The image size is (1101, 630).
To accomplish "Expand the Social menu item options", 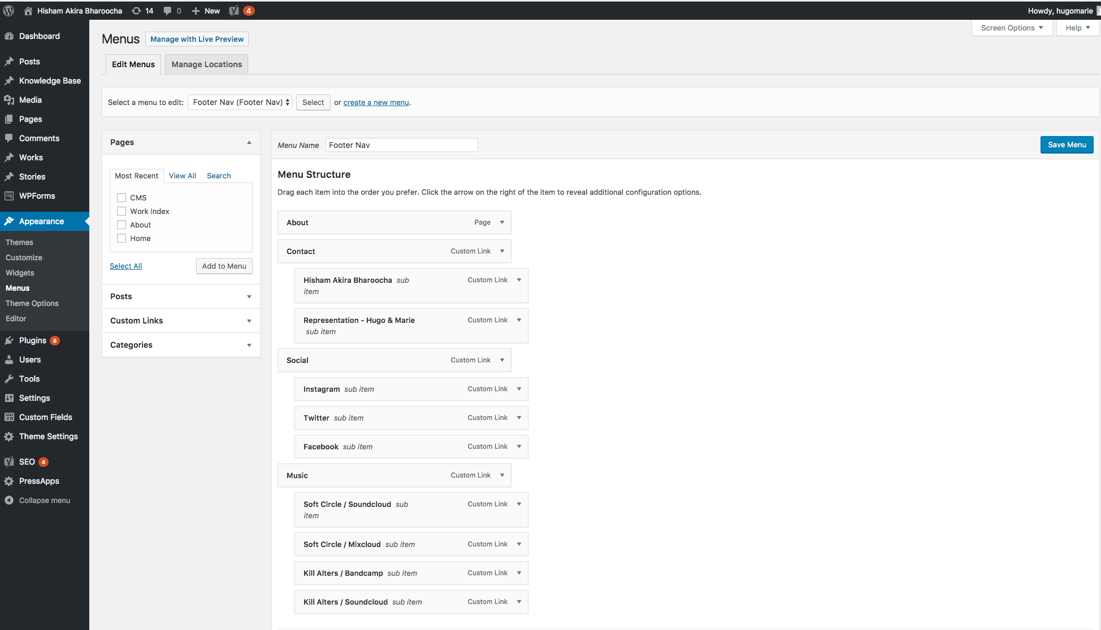I will coord(502,360).
